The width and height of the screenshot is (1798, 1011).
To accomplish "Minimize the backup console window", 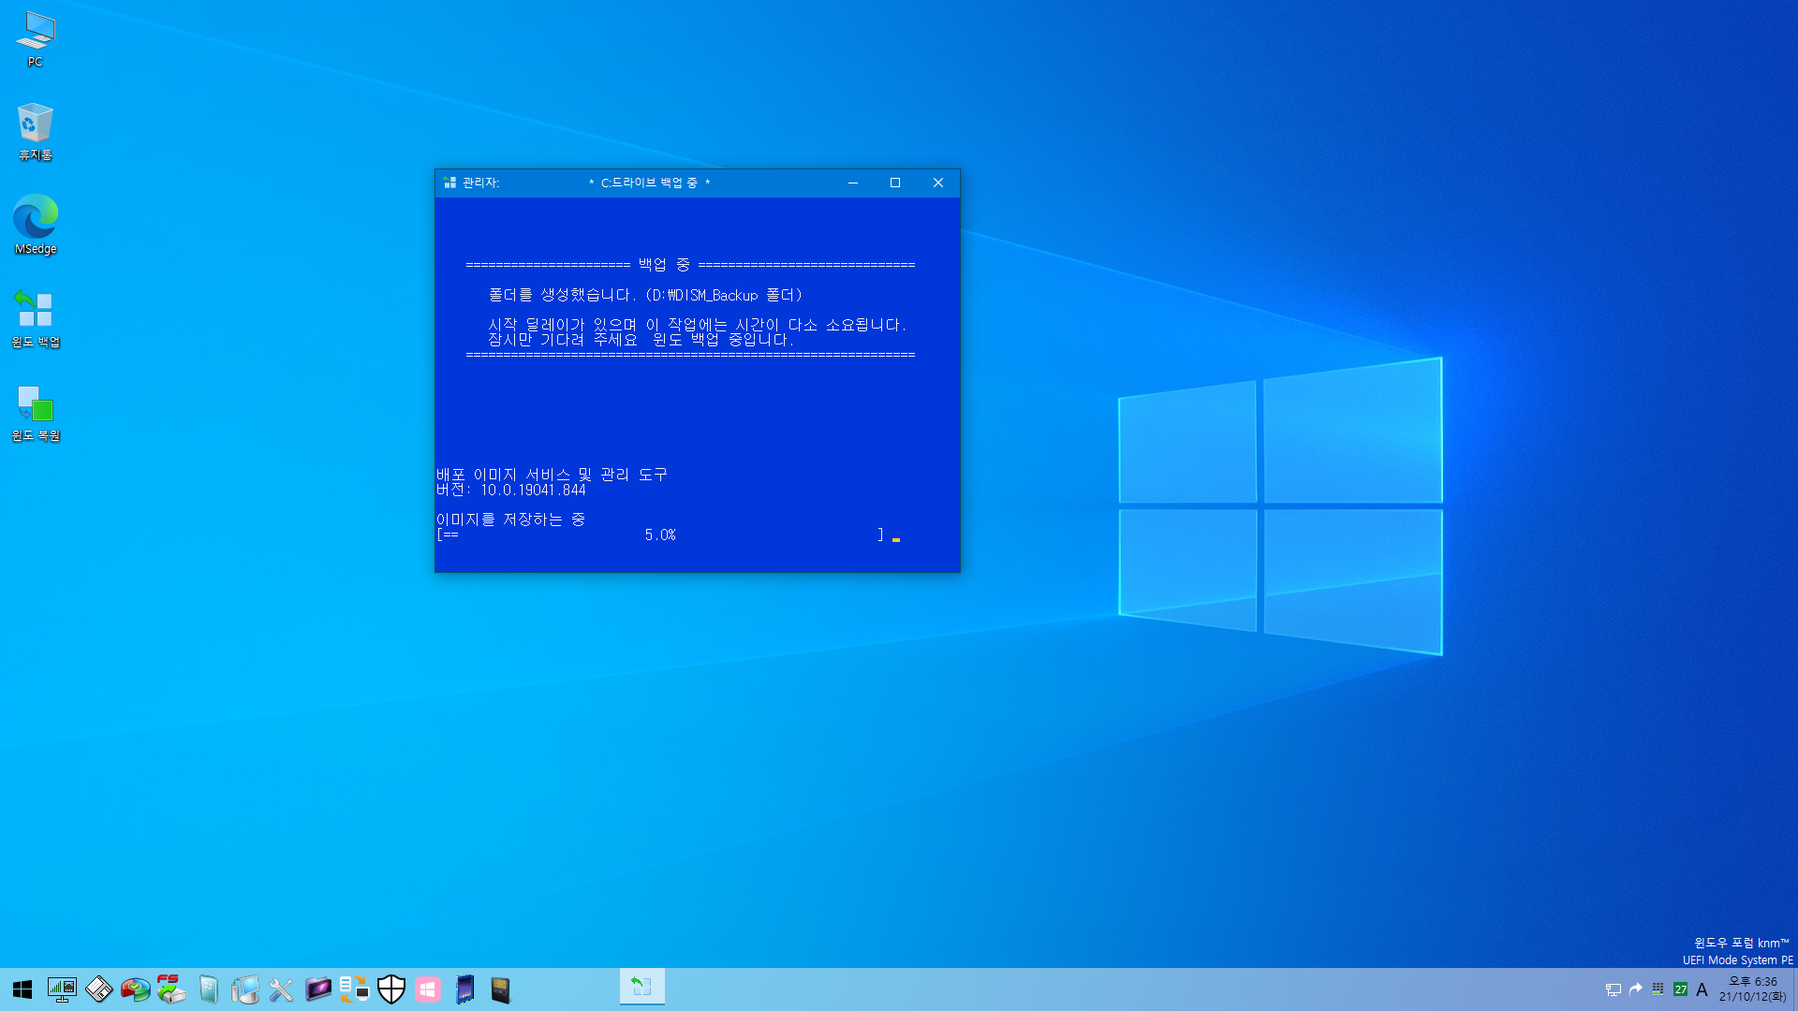I will tap(853, 183).
